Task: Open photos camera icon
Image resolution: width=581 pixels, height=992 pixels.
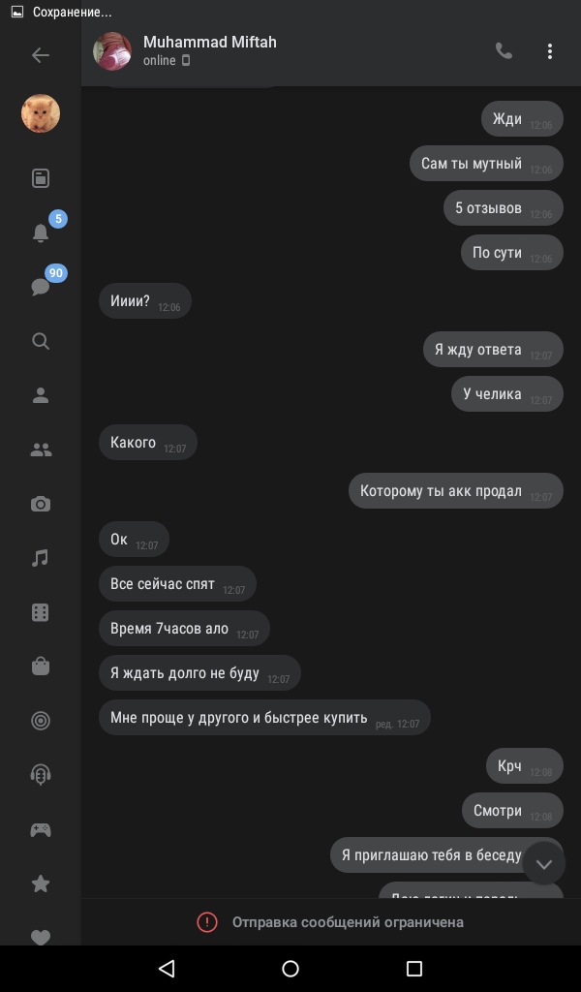Action: pyautogui.click(x=41, y=504)
